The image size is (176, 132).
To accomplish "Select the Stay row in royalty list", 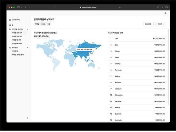I will pos(137,45).
